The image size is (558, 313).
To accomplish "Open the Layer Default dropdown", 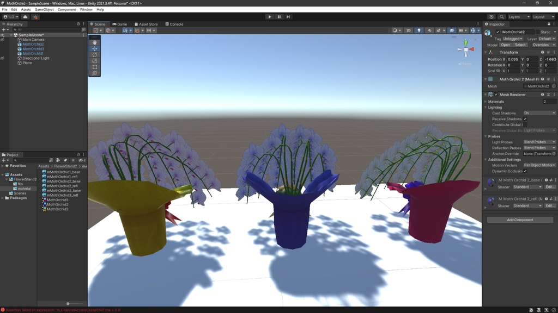I will (x=547, y=39).
